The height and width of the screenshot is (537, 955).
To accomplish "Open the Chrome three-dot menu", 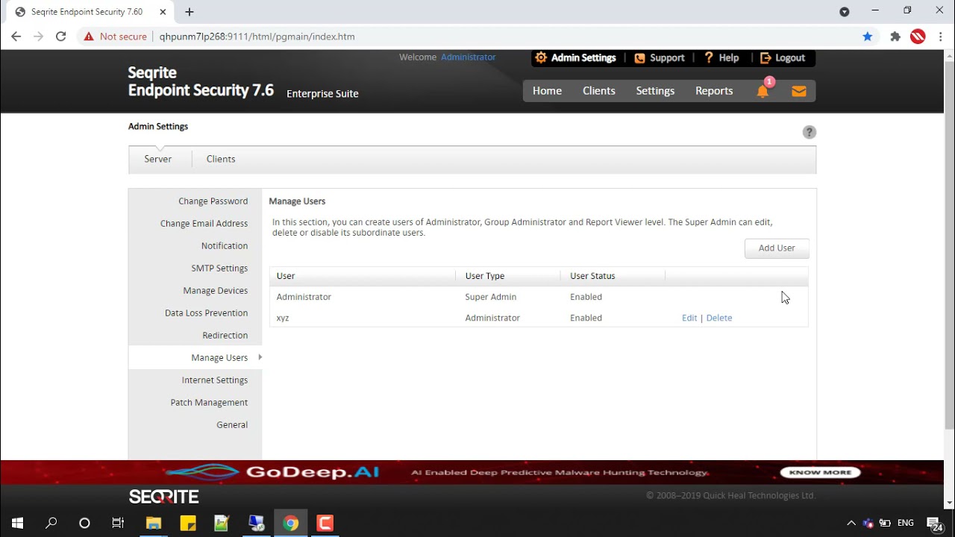I will click(940, 36).
